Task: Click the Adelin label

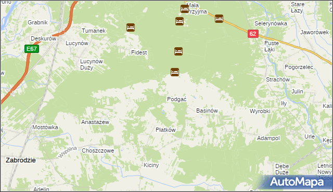Action: [42, 189]
